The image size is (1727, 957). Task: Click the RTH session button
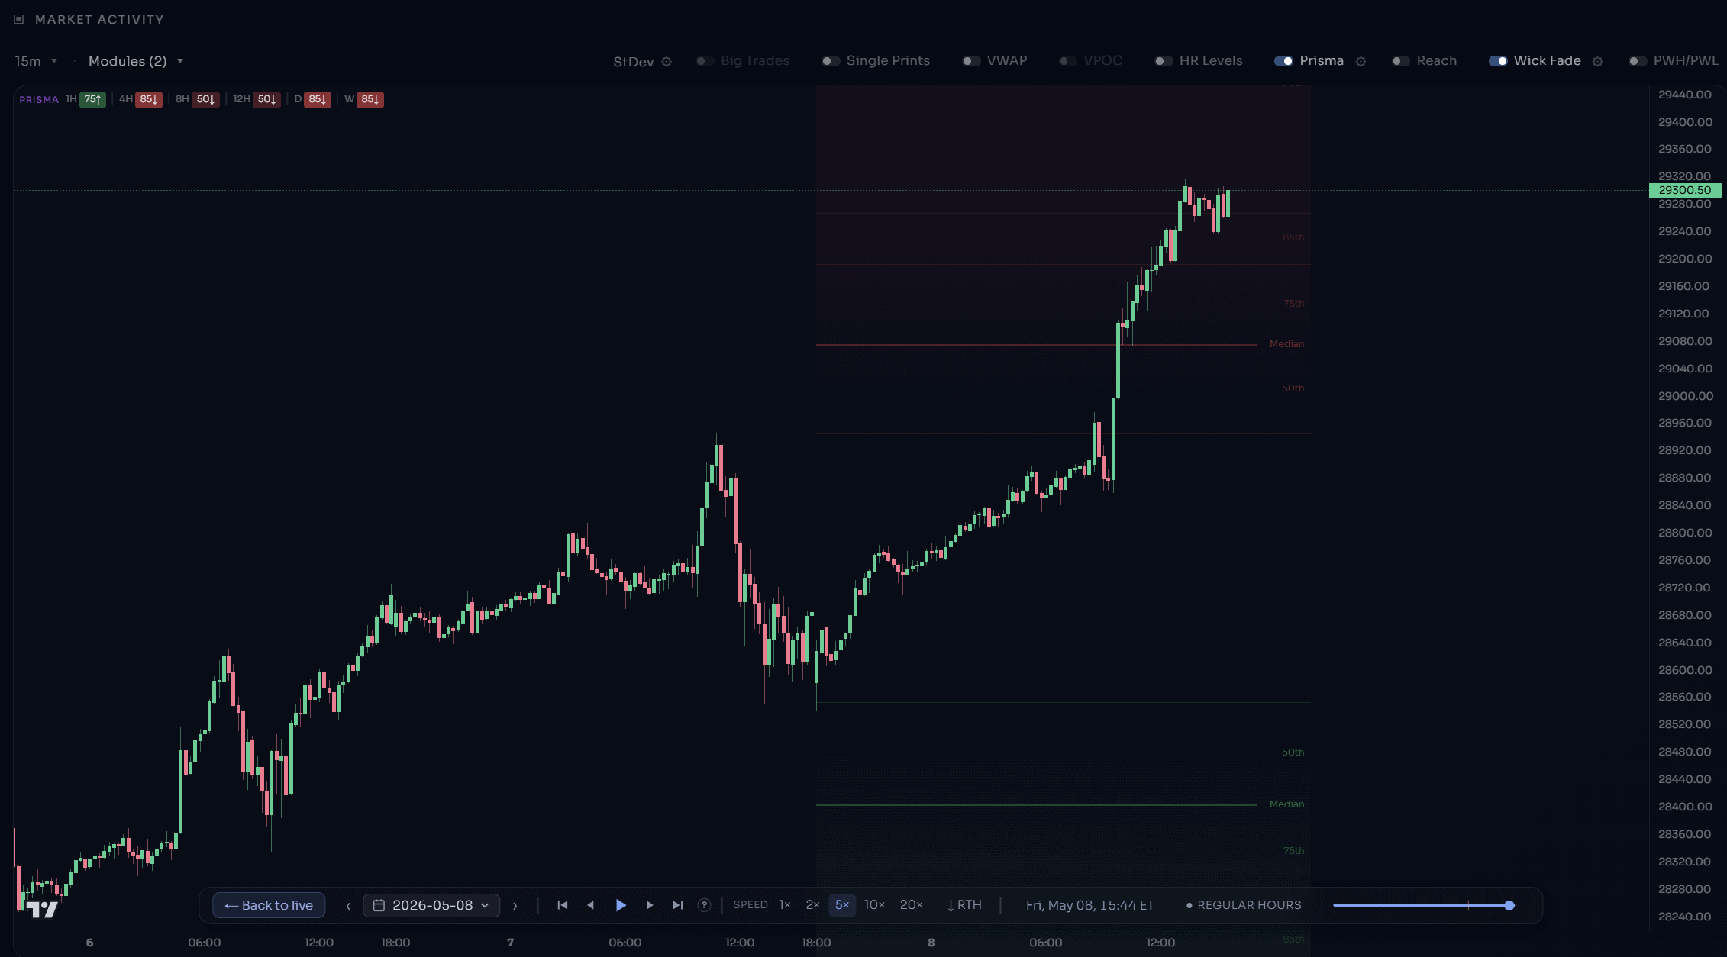[x=964, y=905]
